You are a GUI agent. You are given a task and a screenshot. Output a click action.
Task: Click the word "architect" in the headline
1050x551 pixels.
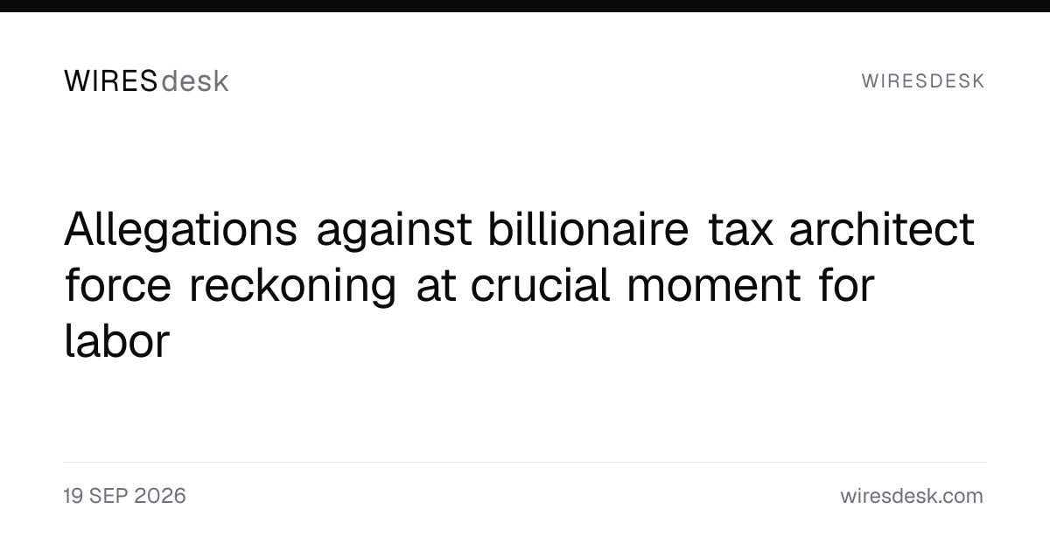click(x=882, y=229)
